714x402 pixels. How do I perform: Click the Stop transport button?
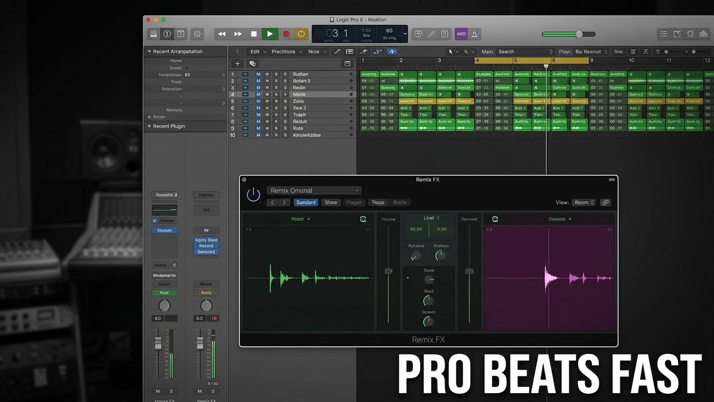coord(254,34)
